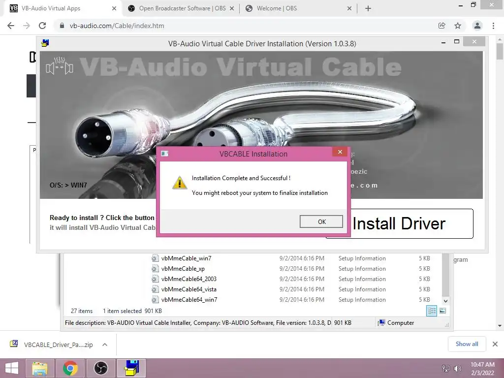Expand download item options chevron
The height and width of the screenshot is (378, 504).
tap(105, 345)
